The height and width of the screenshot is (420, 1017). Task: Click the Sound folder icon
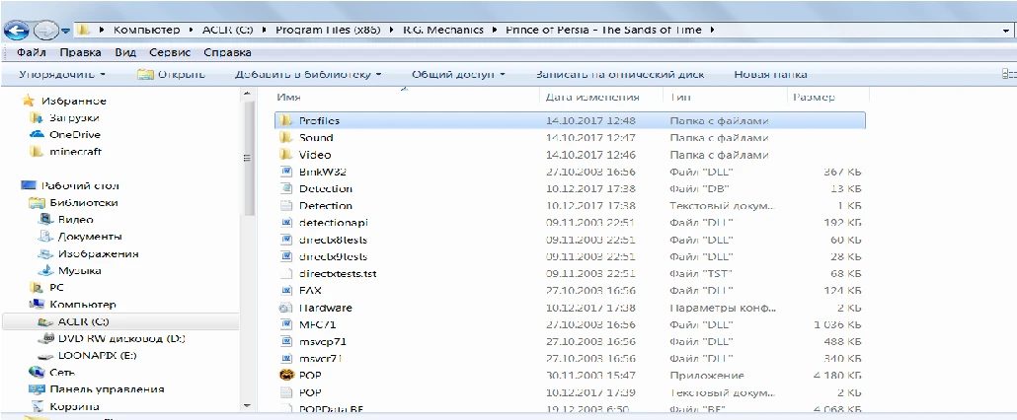pos(283,138)
